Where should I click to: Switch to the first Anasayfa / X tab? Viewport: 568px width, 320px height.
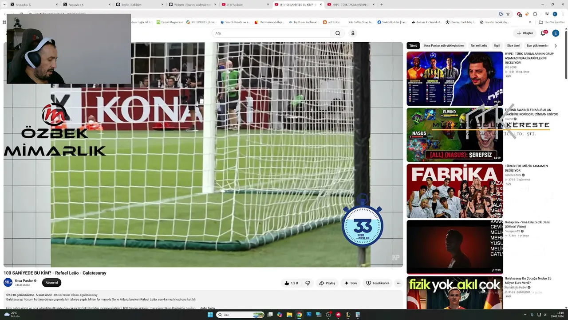(32, 4)
